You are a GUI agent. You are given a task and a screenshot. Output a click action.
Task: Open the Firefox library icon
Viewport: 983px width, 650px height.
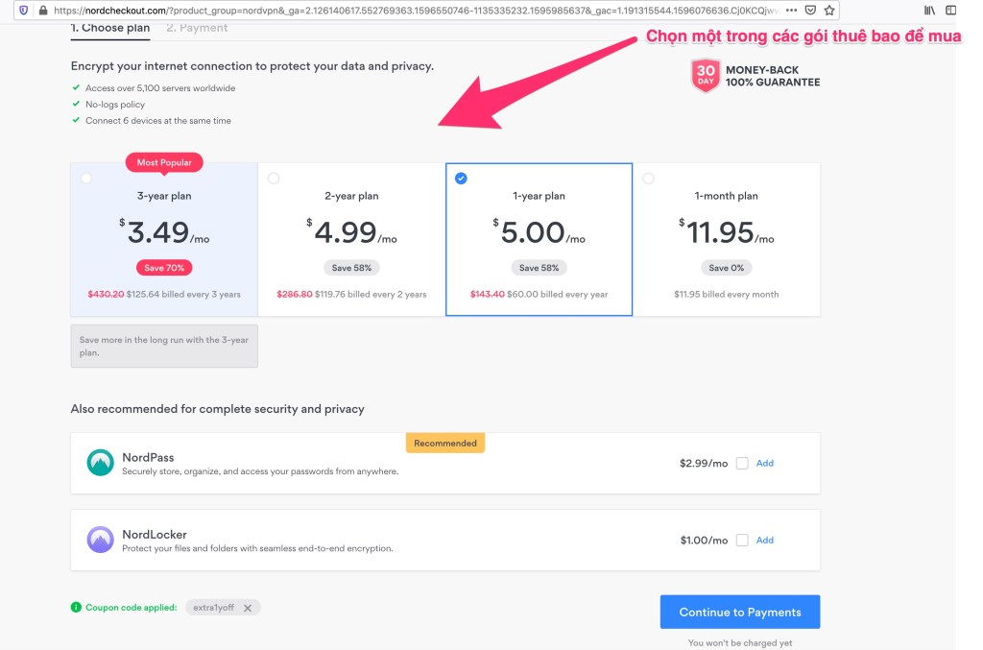pos(929,11)
